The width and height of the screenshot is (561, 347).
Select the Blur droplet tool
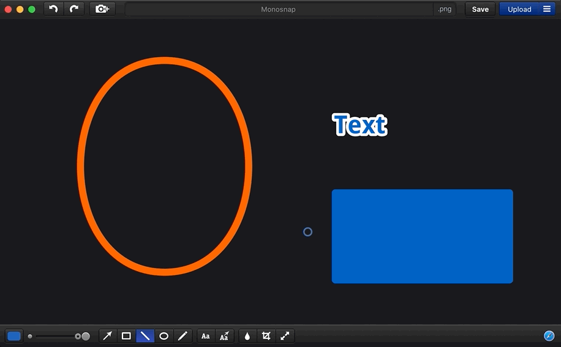[x=247, y=336]
